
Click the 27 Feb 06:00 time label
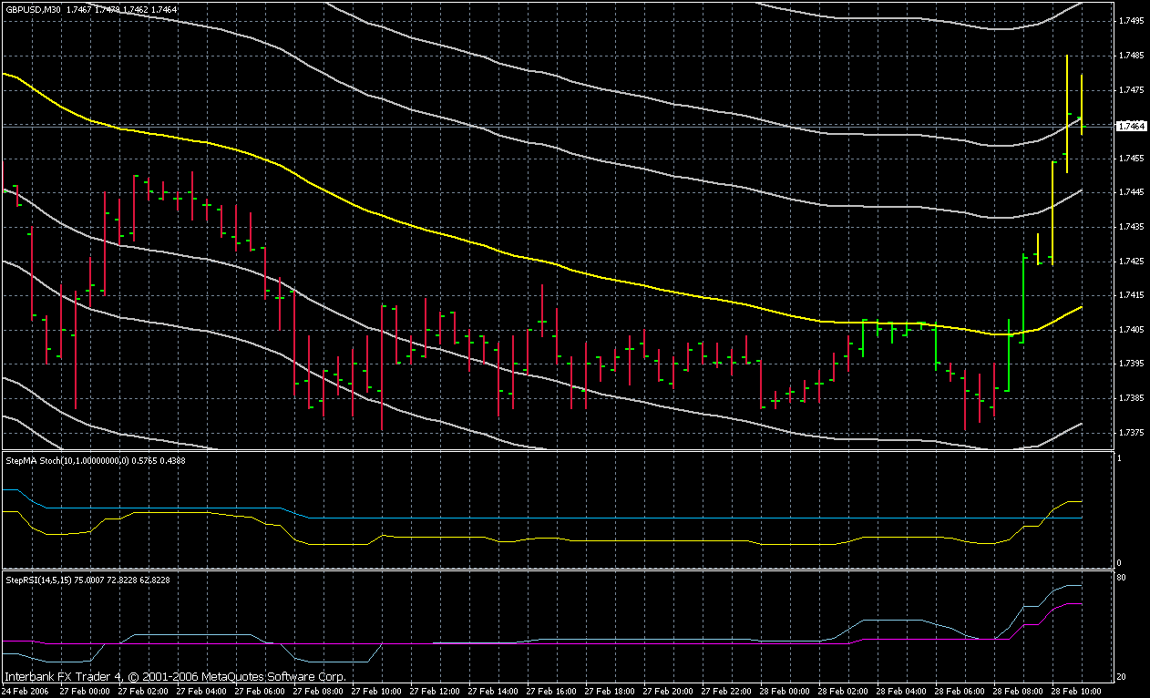coord(260,692)
